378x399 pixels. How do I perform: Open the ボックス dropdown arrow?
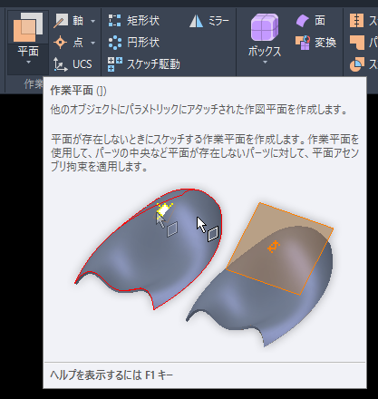tap(265, 63)
